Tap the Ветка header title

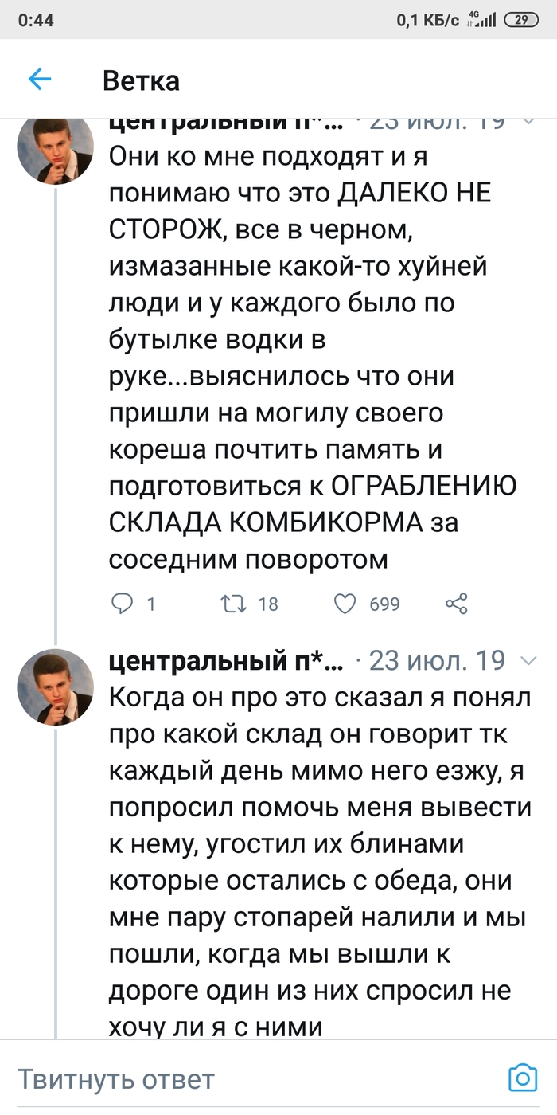pos(141,80)
